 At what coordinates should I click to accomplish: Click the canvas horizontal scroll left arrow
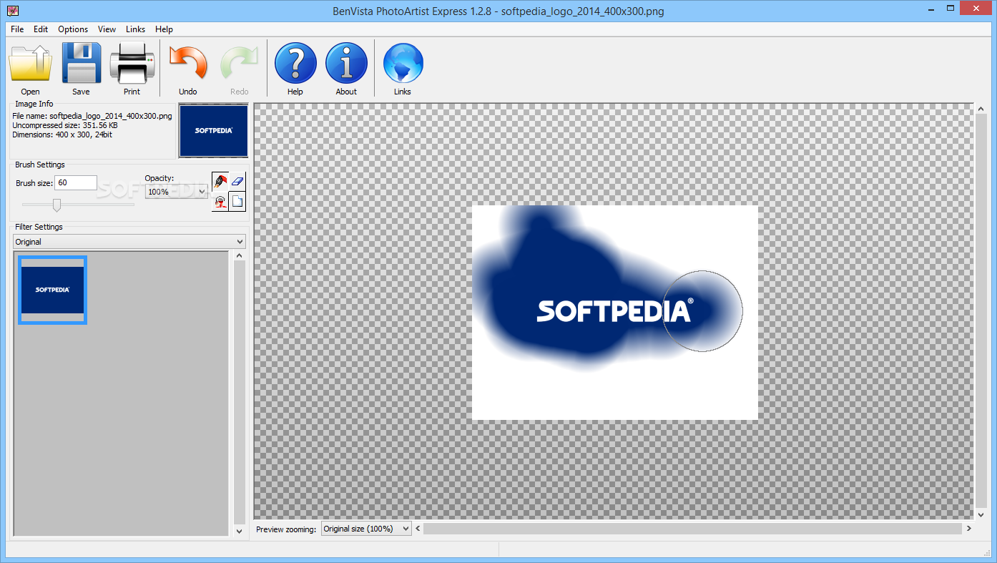point(418,529)
